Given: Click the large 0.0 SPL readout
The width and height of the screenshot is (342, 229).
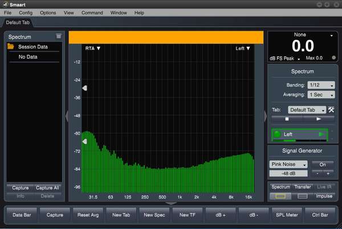Looking at the screenshot, I should pos(303,46).
